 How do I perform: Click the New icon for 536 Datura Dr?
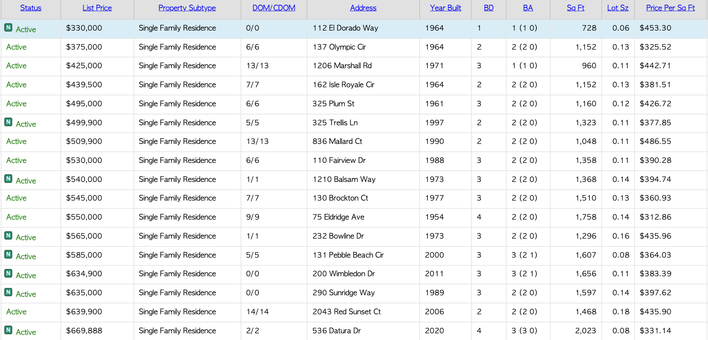tap(8, 330)
